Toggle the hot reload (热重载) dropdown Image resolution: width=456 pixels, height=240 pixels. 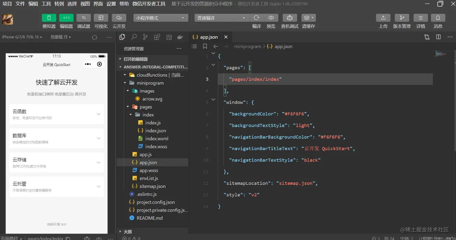click(x=61, y=37)
